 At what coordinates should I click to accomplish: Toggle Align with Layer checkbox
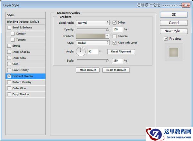(115, 43)
